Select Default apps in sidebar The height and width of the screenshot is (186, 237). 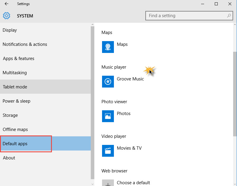pyautogui.click(x=45, y=143)
